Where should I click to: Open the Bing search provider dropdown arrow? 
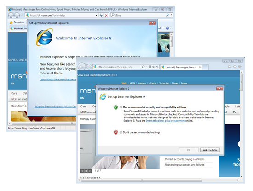click(x=172, y=15)
